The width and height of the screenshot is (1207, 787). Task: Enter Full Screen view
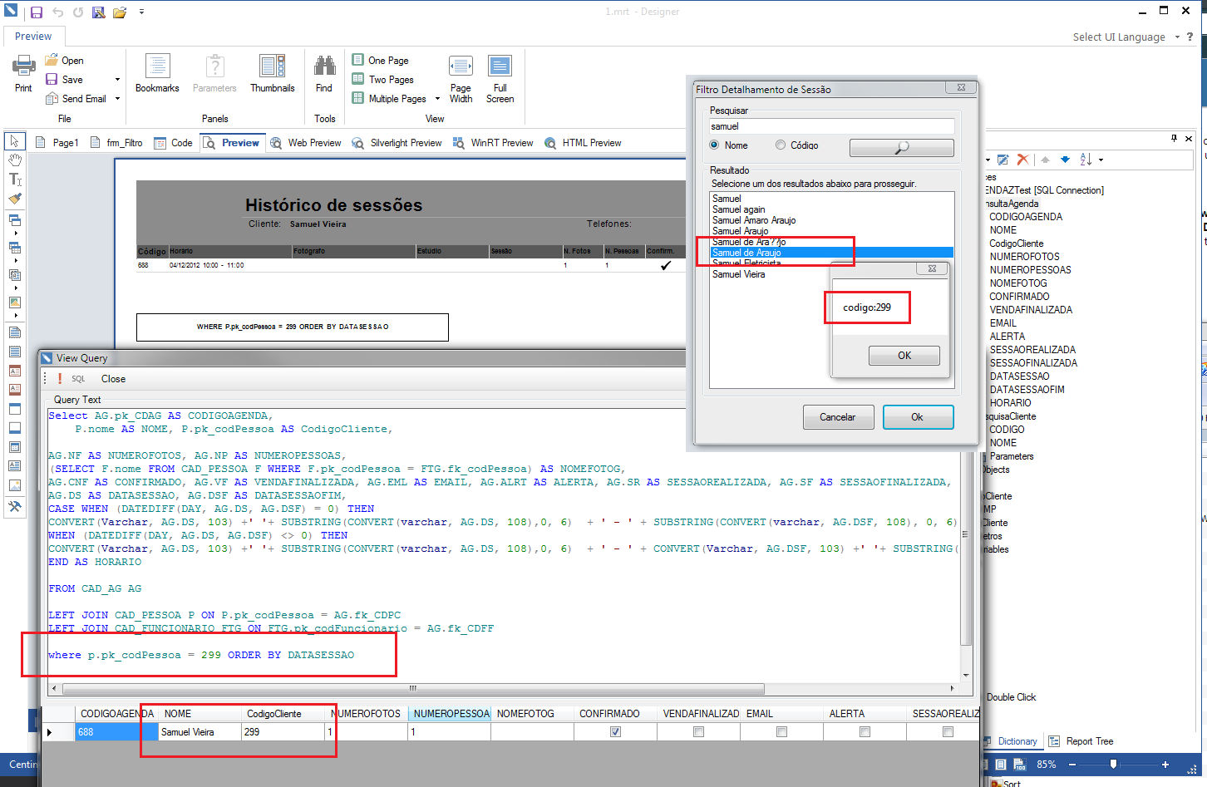[500, 79]
